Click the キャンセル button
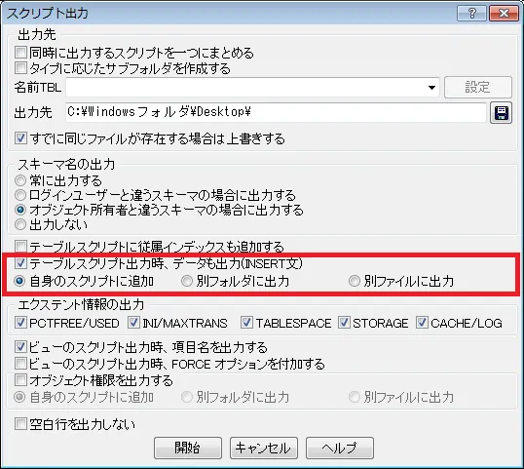 pos(264,448)
